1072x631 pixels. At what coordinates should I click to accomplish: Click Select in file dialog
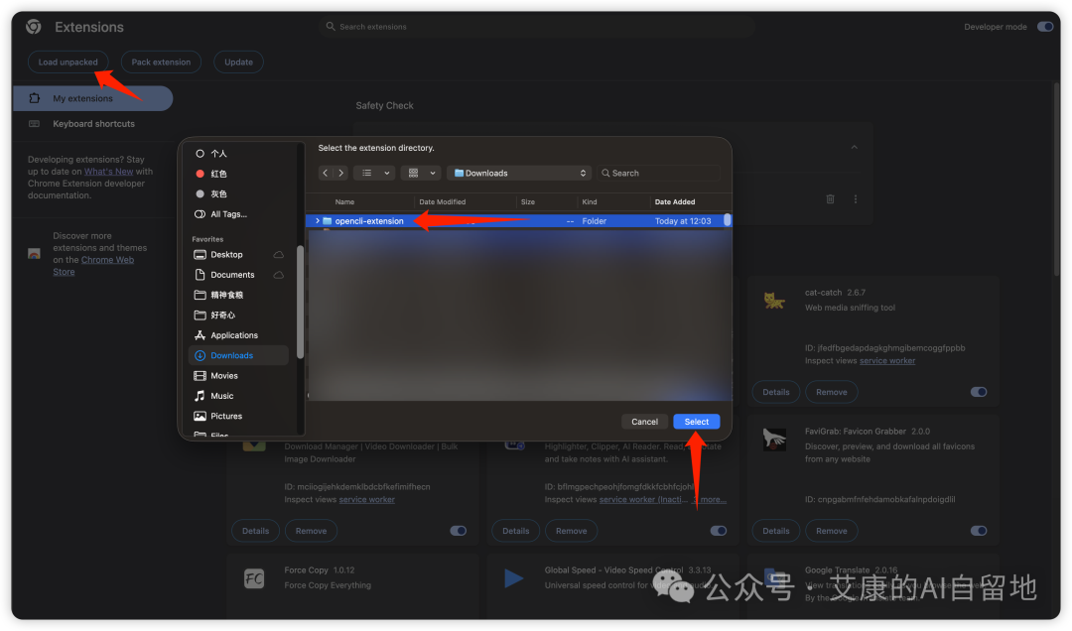pos(696,422)
